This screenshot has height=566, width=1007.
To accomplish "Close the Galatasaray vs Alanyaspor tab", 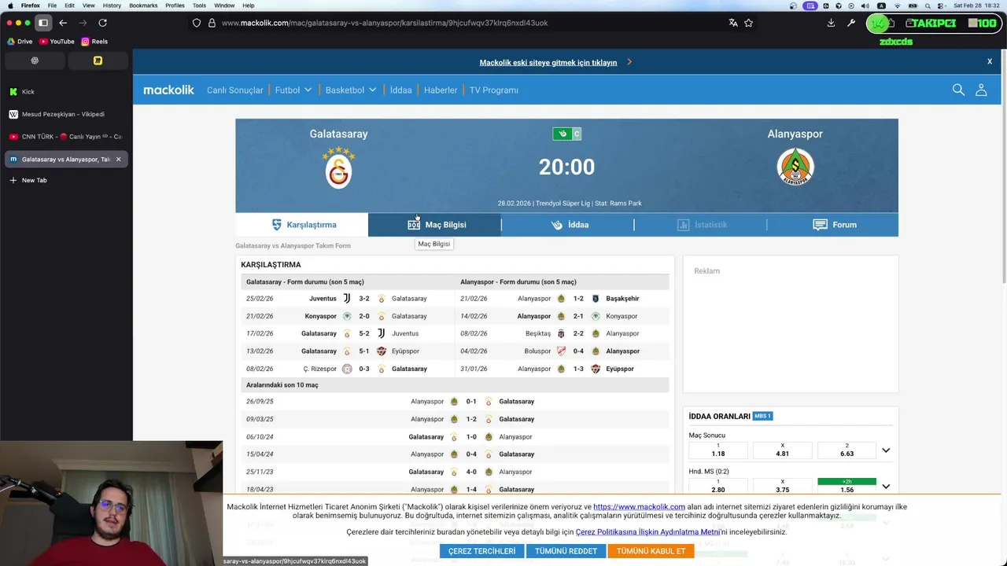I will click(x=119, y=159).
